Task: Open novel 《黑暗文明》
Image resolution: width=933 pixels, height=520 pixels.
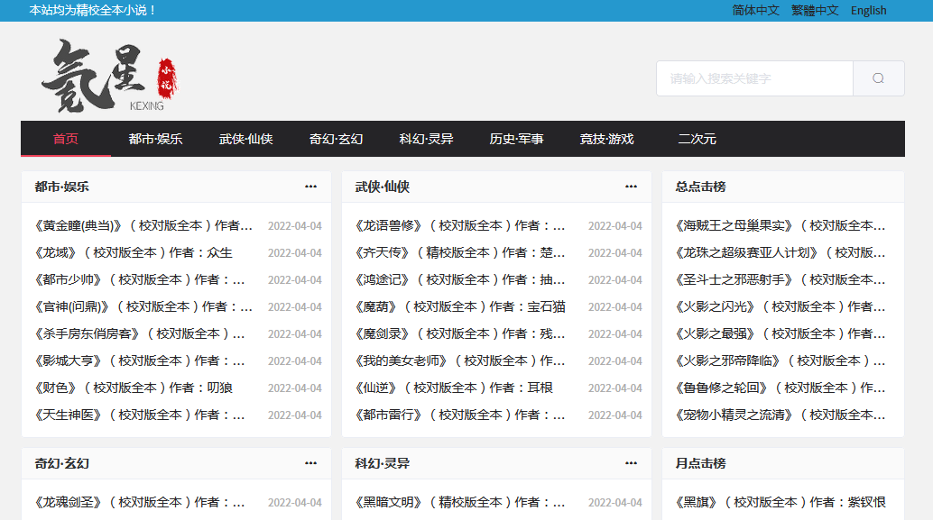Action: point(460,502)
